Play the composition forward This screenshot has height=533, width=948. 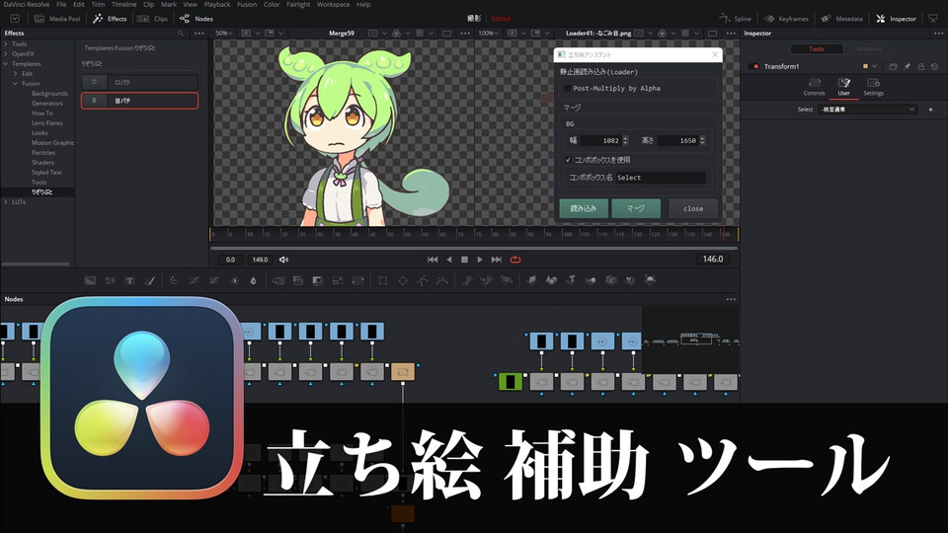click(480, 260)
